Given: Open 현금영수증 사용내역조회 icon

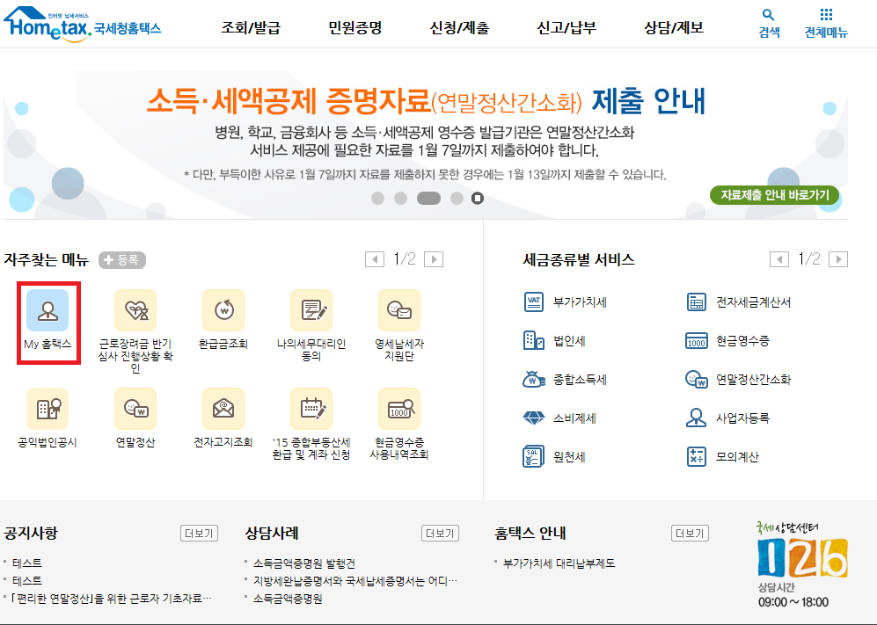Looking at the screenshot, I should 399,409.
